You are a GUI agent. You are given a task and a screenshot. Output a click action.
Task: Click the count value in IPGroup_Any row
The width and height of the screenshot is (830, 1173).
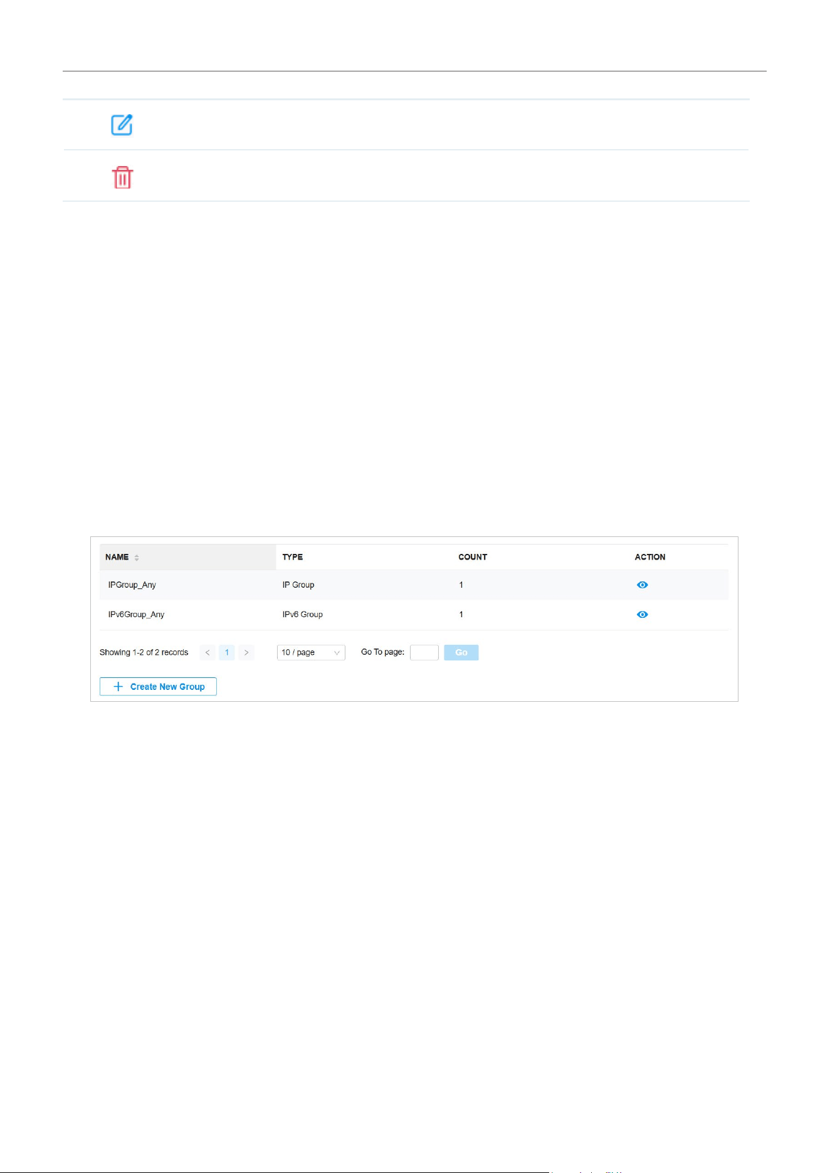(x=461, y=585)
